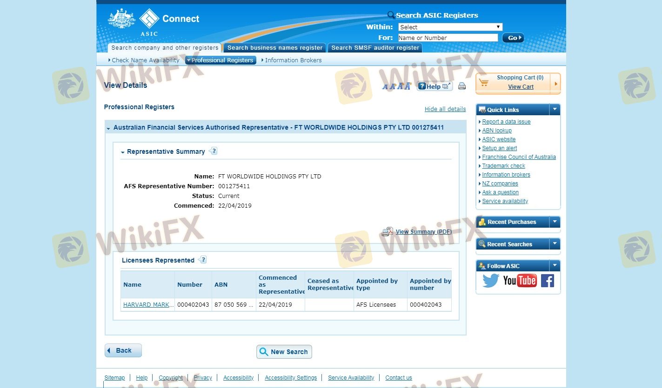662x388 pixels.
Task: Collapse the Representative Summary section
Action: point(123,152)
